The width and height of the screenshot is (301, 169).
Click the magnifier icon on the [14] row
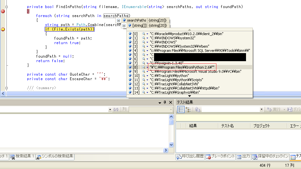pyautogui.click(x=144, y=92)
